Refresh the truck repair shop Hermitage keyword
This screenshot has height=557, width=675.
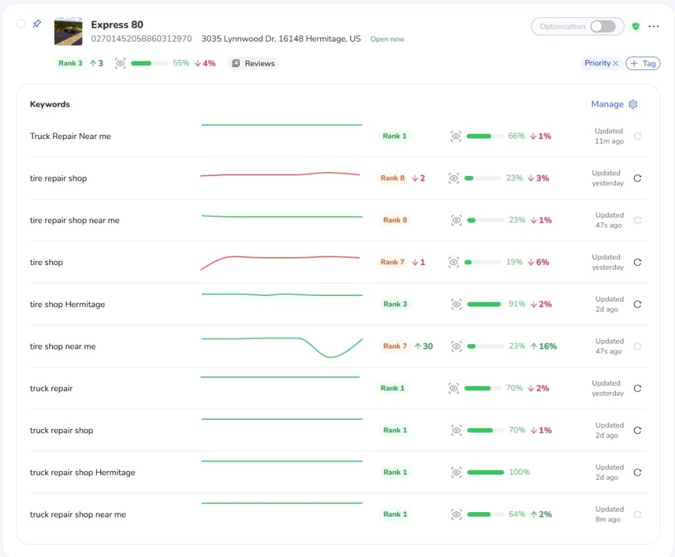[637, 472]
